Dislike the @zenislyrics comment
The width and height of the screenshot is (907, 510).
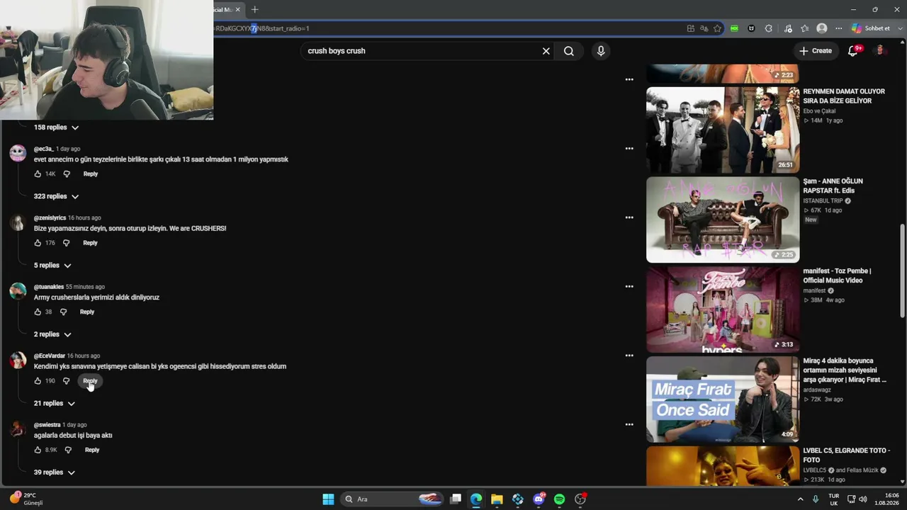[x=66, y=243]
